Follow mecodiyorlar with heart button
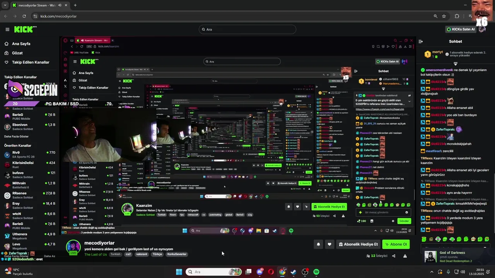The height and width of the screenshot is (278, 495). click(x=329, y=244)
